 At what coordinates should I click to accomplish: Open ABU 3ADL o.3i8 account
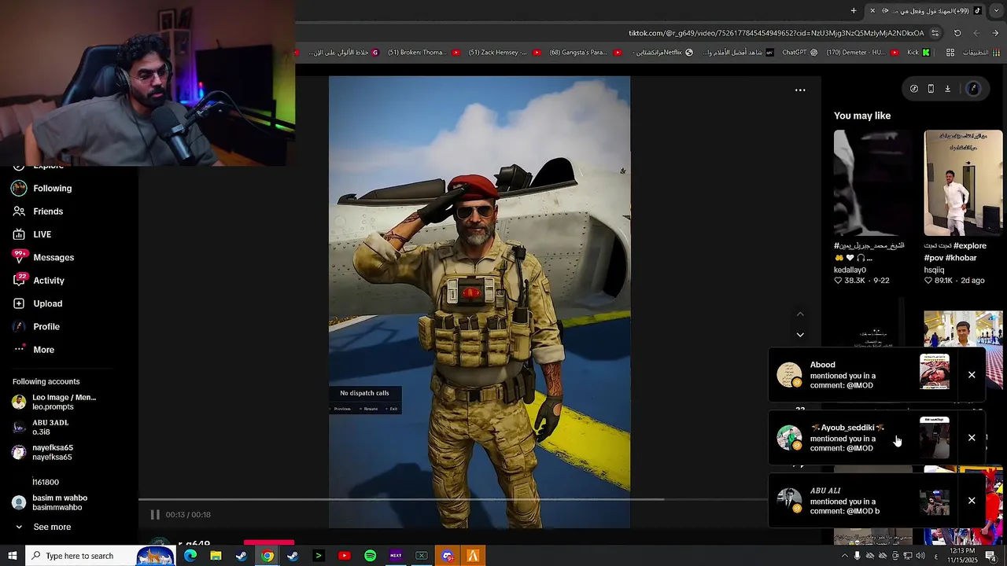click(41, 427)
